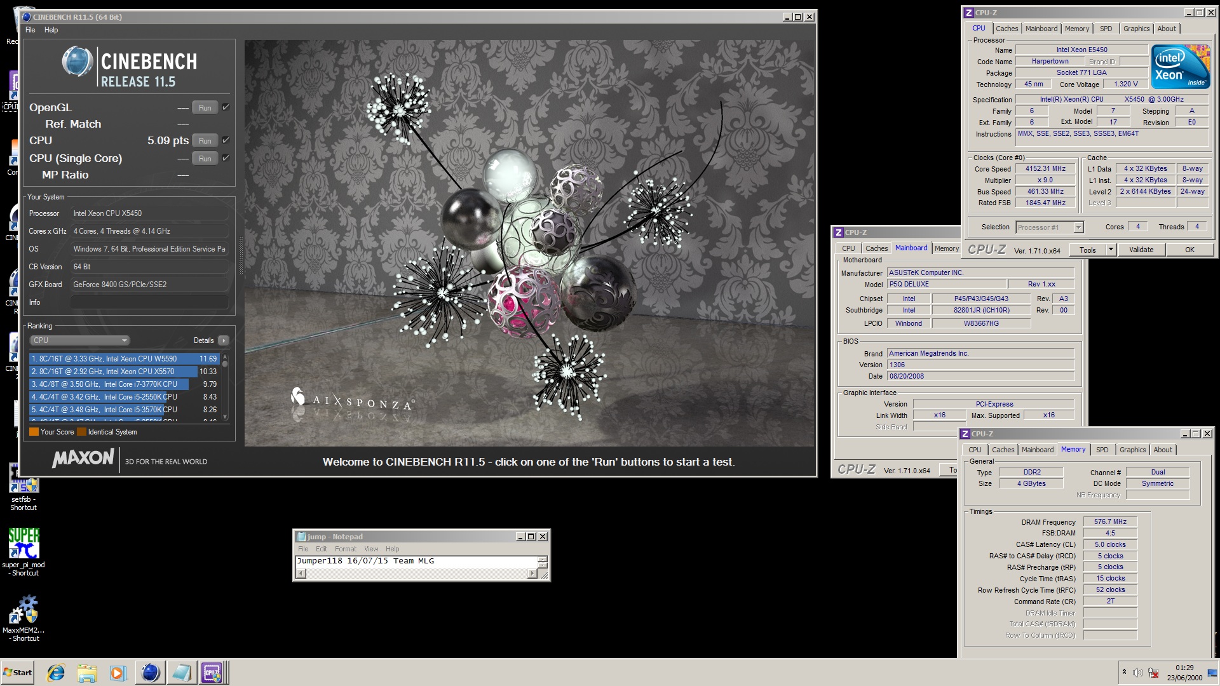The image size is (1220, 686).
Task: Open the Help menu in Cinebench
Action: coord(51,30)
